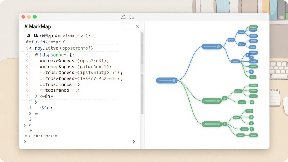288x162 pixels.
Task: Toggle fold chevron beside Ildsrsapoct line
Action: [27, 55]
